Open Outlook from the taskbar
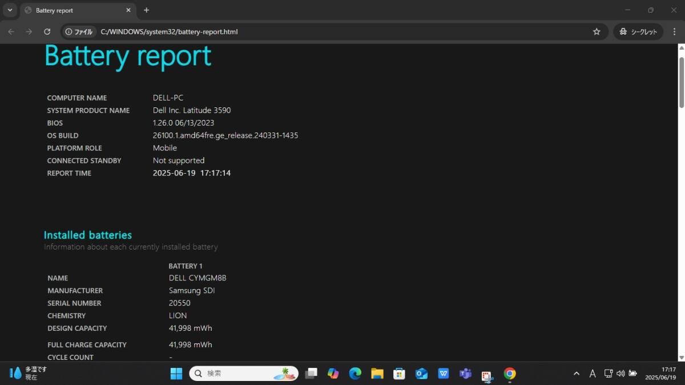The height and width of the screenshot is (385, 685). tap(421, 374)
